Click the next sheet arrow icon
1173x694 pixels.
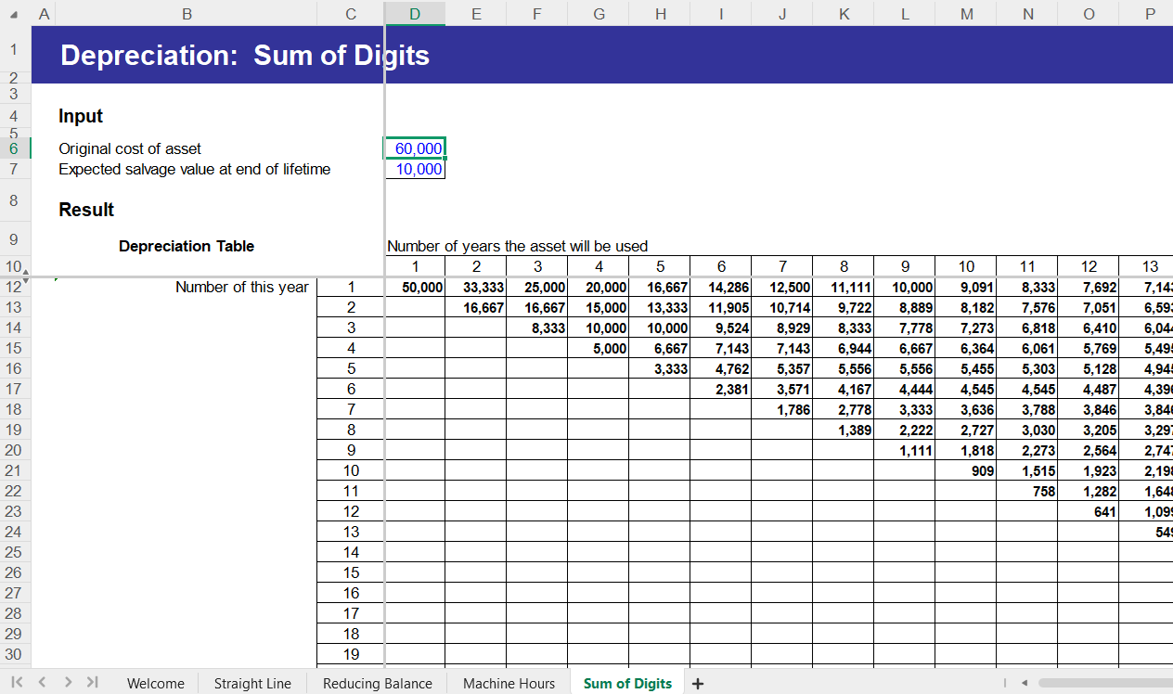click(67, 682)
